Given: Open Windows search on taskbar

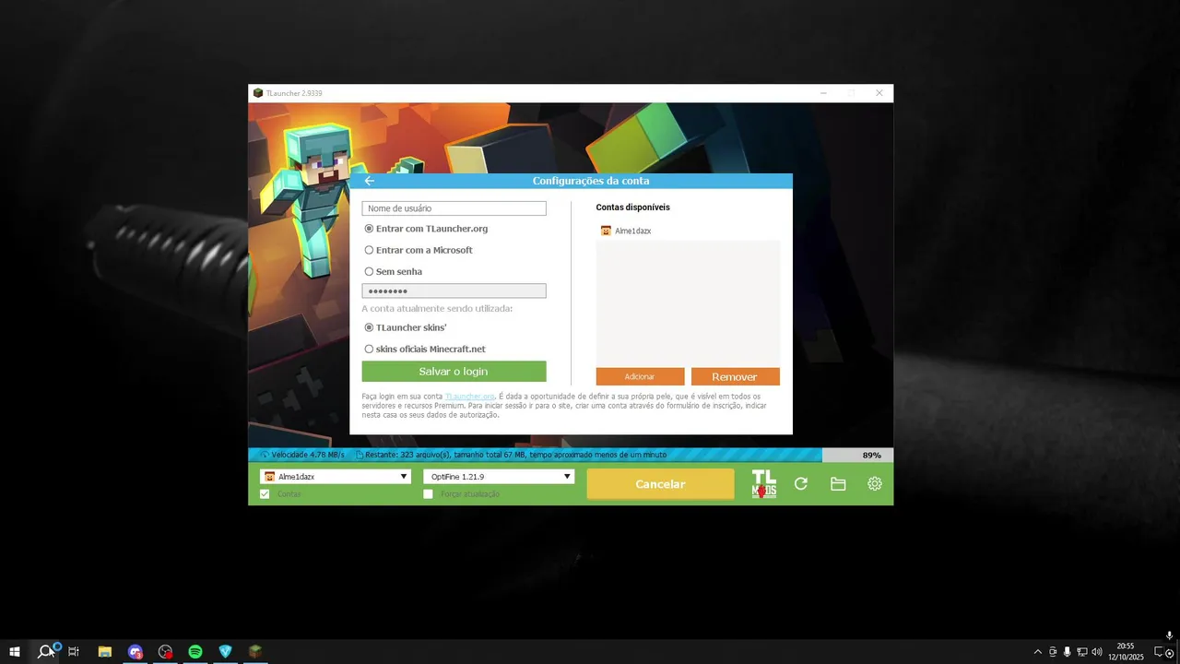Looking at the screenshot, I should coord(46,652).
